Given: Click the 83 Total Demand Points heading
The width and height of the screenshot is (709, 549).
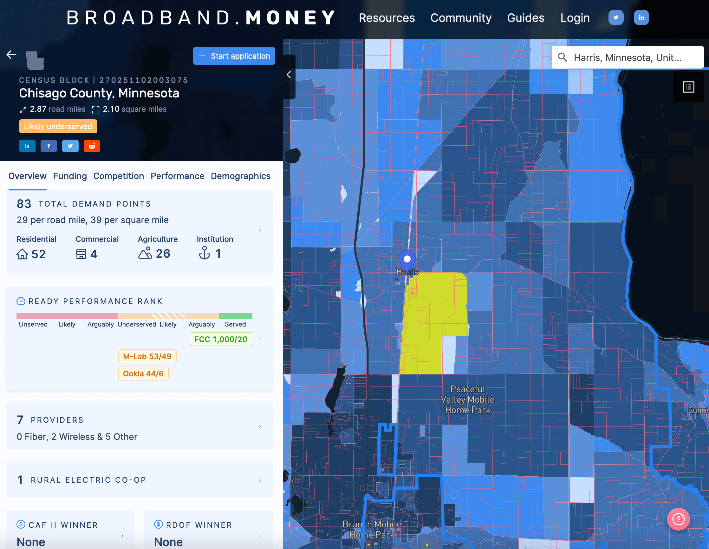Looking at the screenshot, I should (84, 204).
